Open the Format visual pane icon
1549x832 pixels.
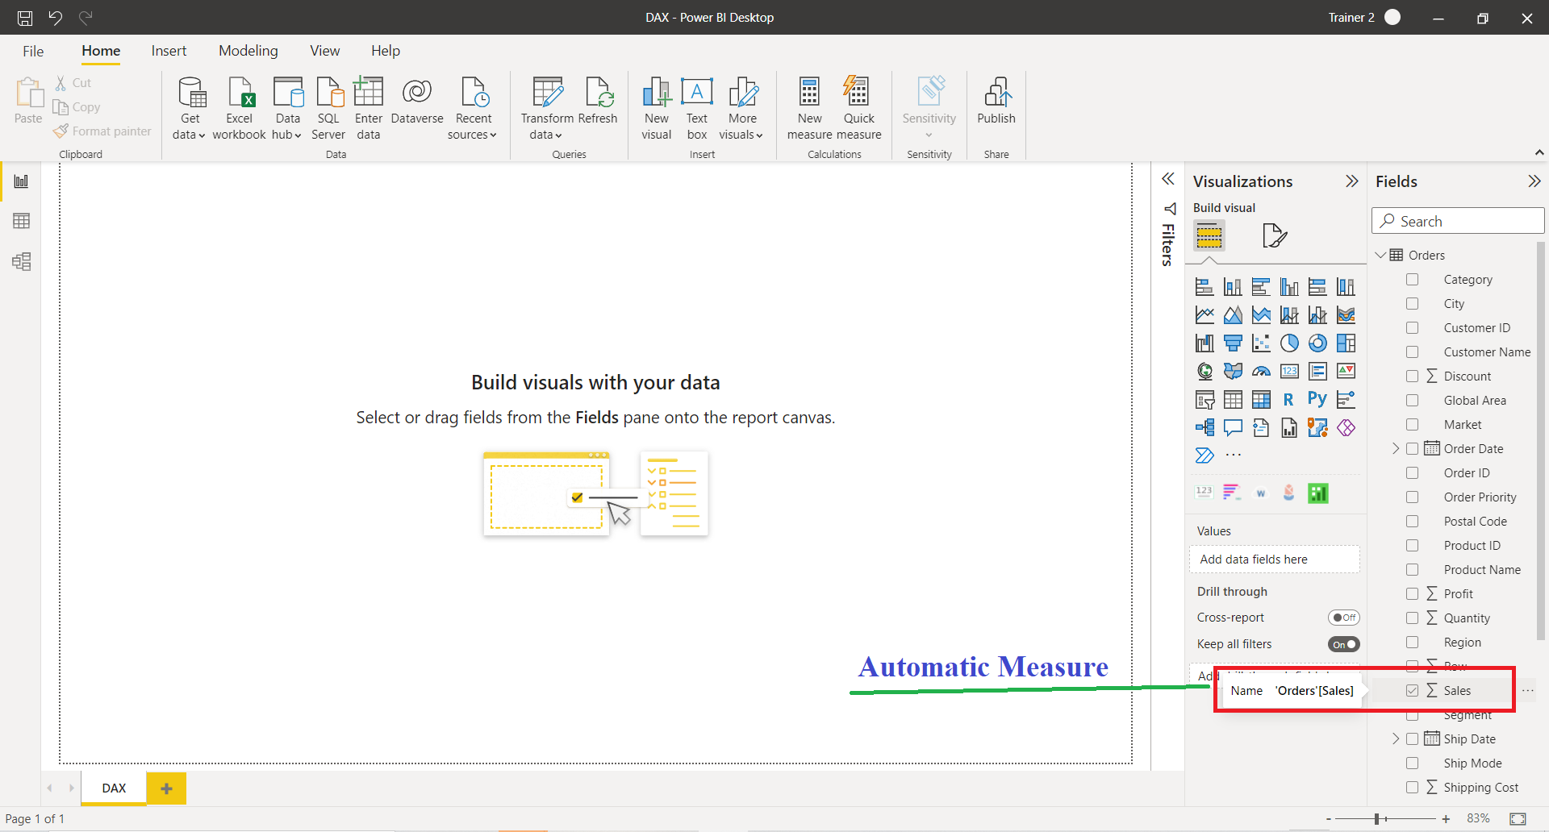pos(1275,235)
